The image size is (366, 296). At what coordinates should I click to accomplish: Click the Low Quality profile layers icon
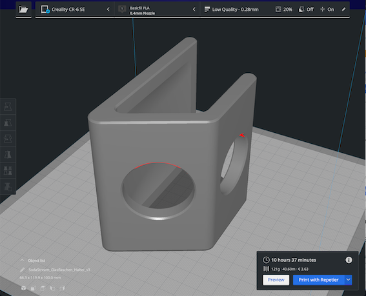tap(207, 9)
